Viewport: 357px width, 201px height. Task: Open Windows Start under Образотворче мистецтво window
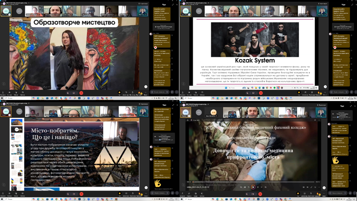[3, 98]
